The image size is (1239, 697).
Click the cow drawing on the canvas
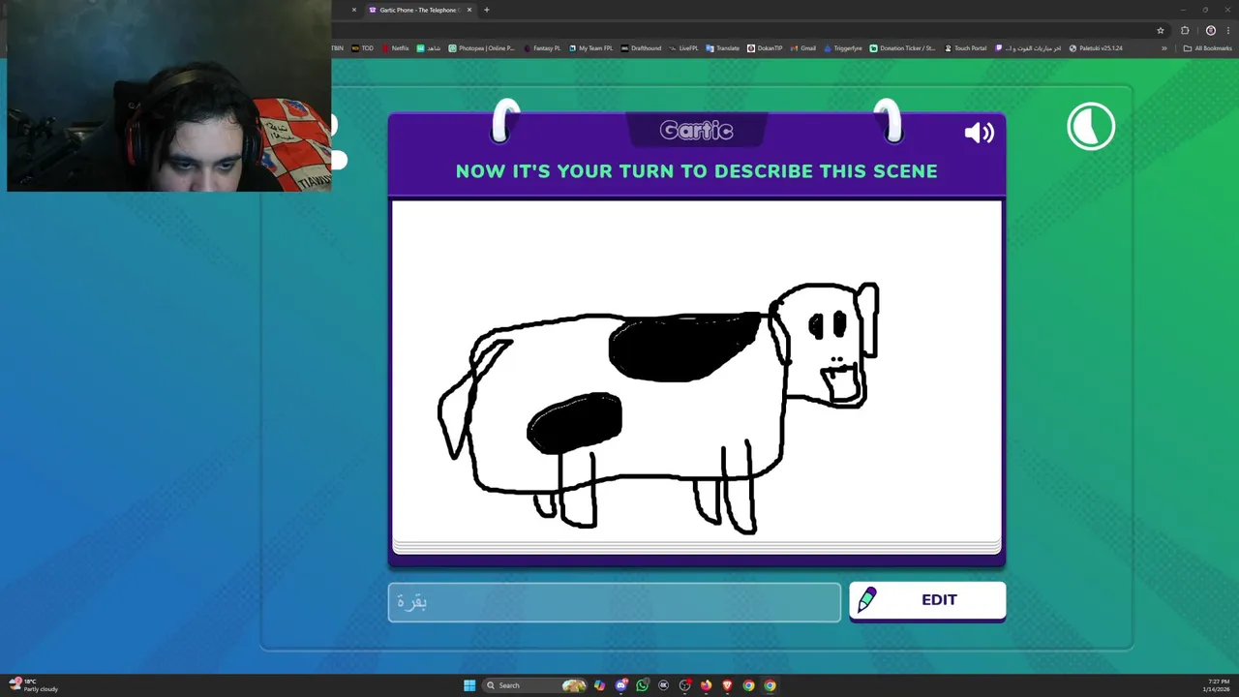658,407
